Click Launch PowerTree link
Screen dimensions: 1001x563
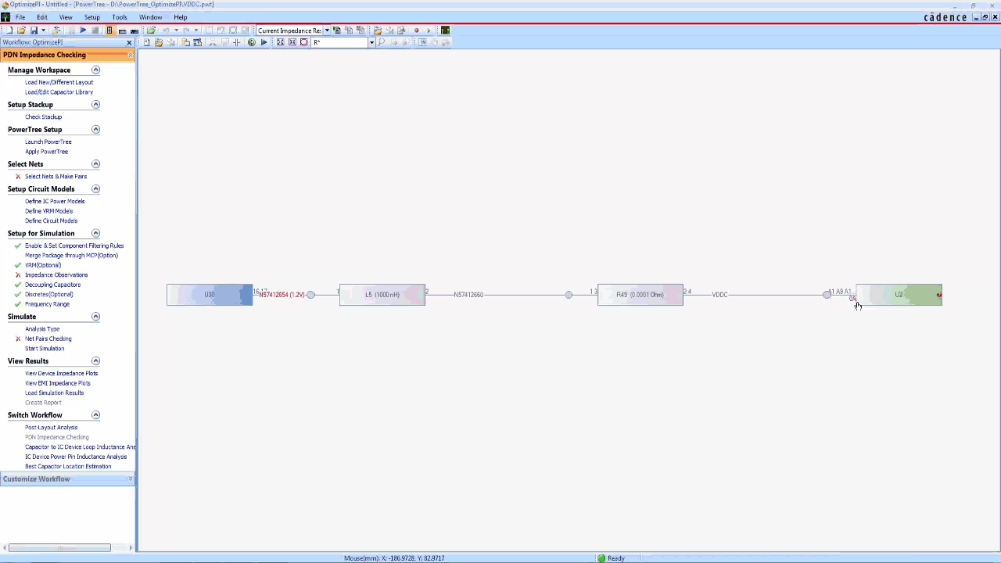click(x=48, y=142)
